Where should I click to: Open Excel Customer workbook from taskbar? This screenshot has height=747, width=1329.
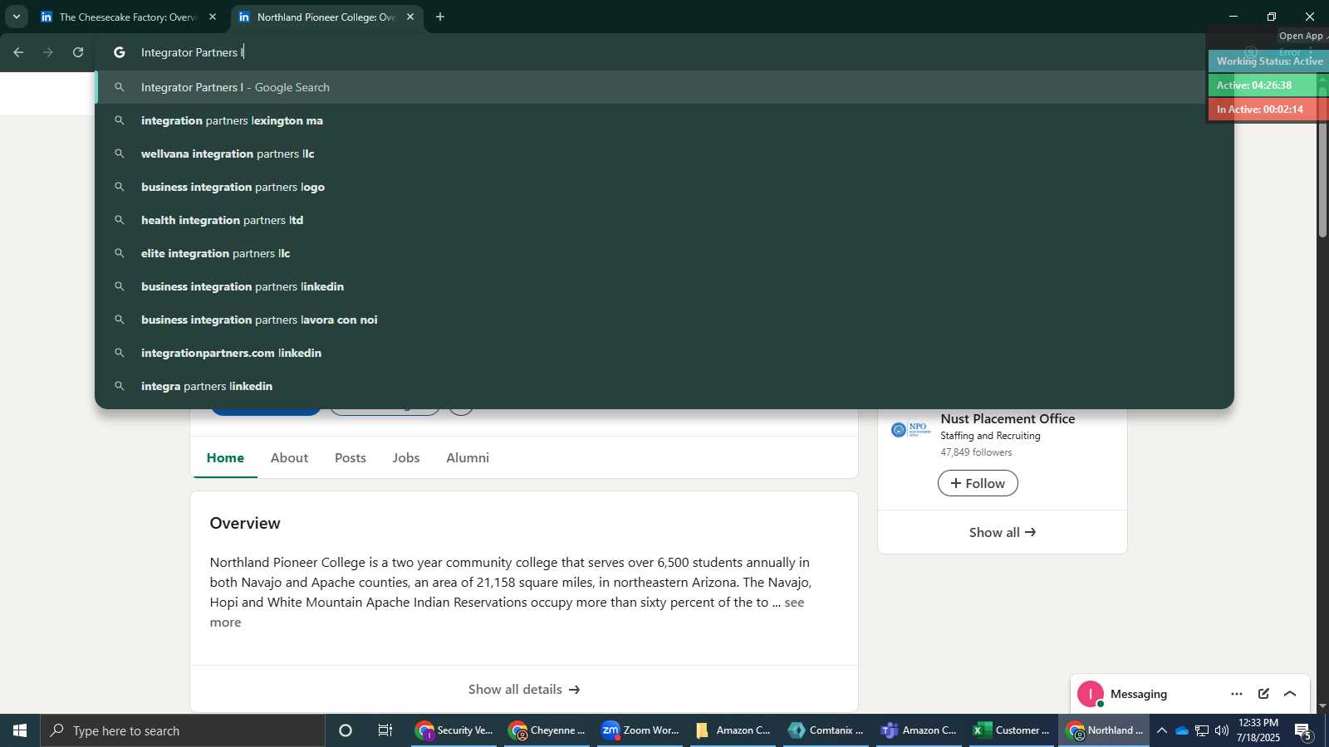click(x=1012, y=730)
